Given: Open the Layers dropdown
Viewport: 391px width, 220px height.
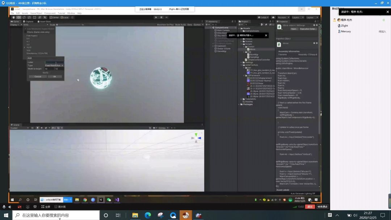Looking at the screenshot, I should pyautogui.click(x=297, y=17).
